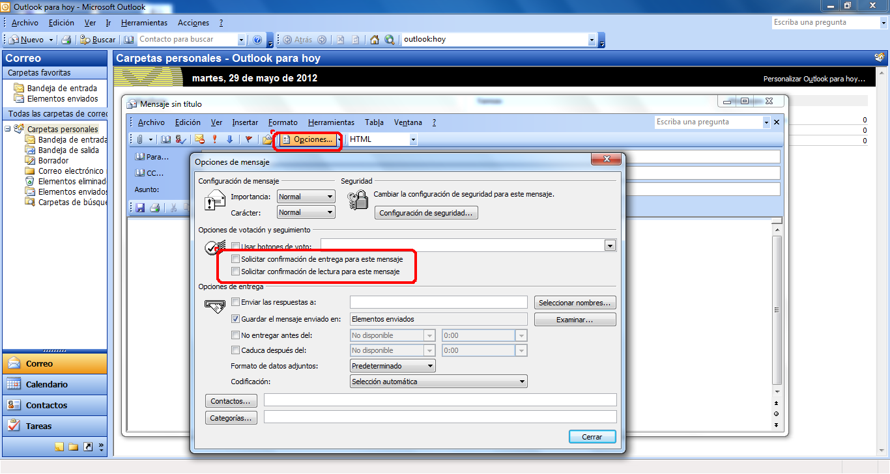This screenshot has height=474, width=890.
Task: Click the print icon in Outlook main toolbar
Action: [66, 40]
